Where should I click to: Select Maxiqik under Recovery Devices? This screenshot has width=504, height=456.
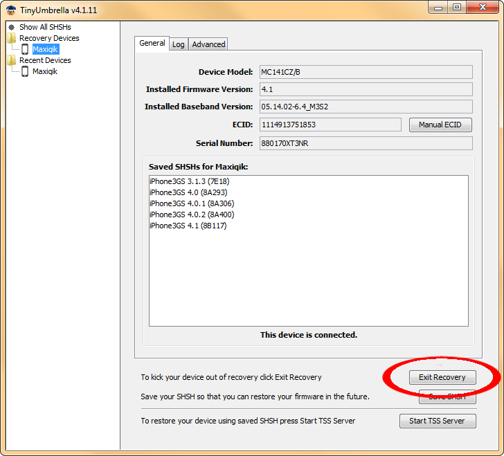tap(45, 49)
